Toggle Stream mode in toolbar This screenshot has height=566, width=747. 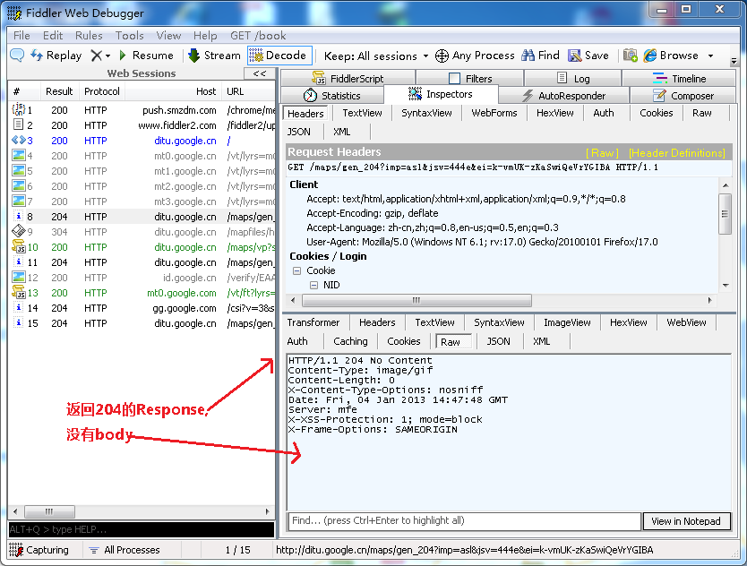tap(213, 56)
